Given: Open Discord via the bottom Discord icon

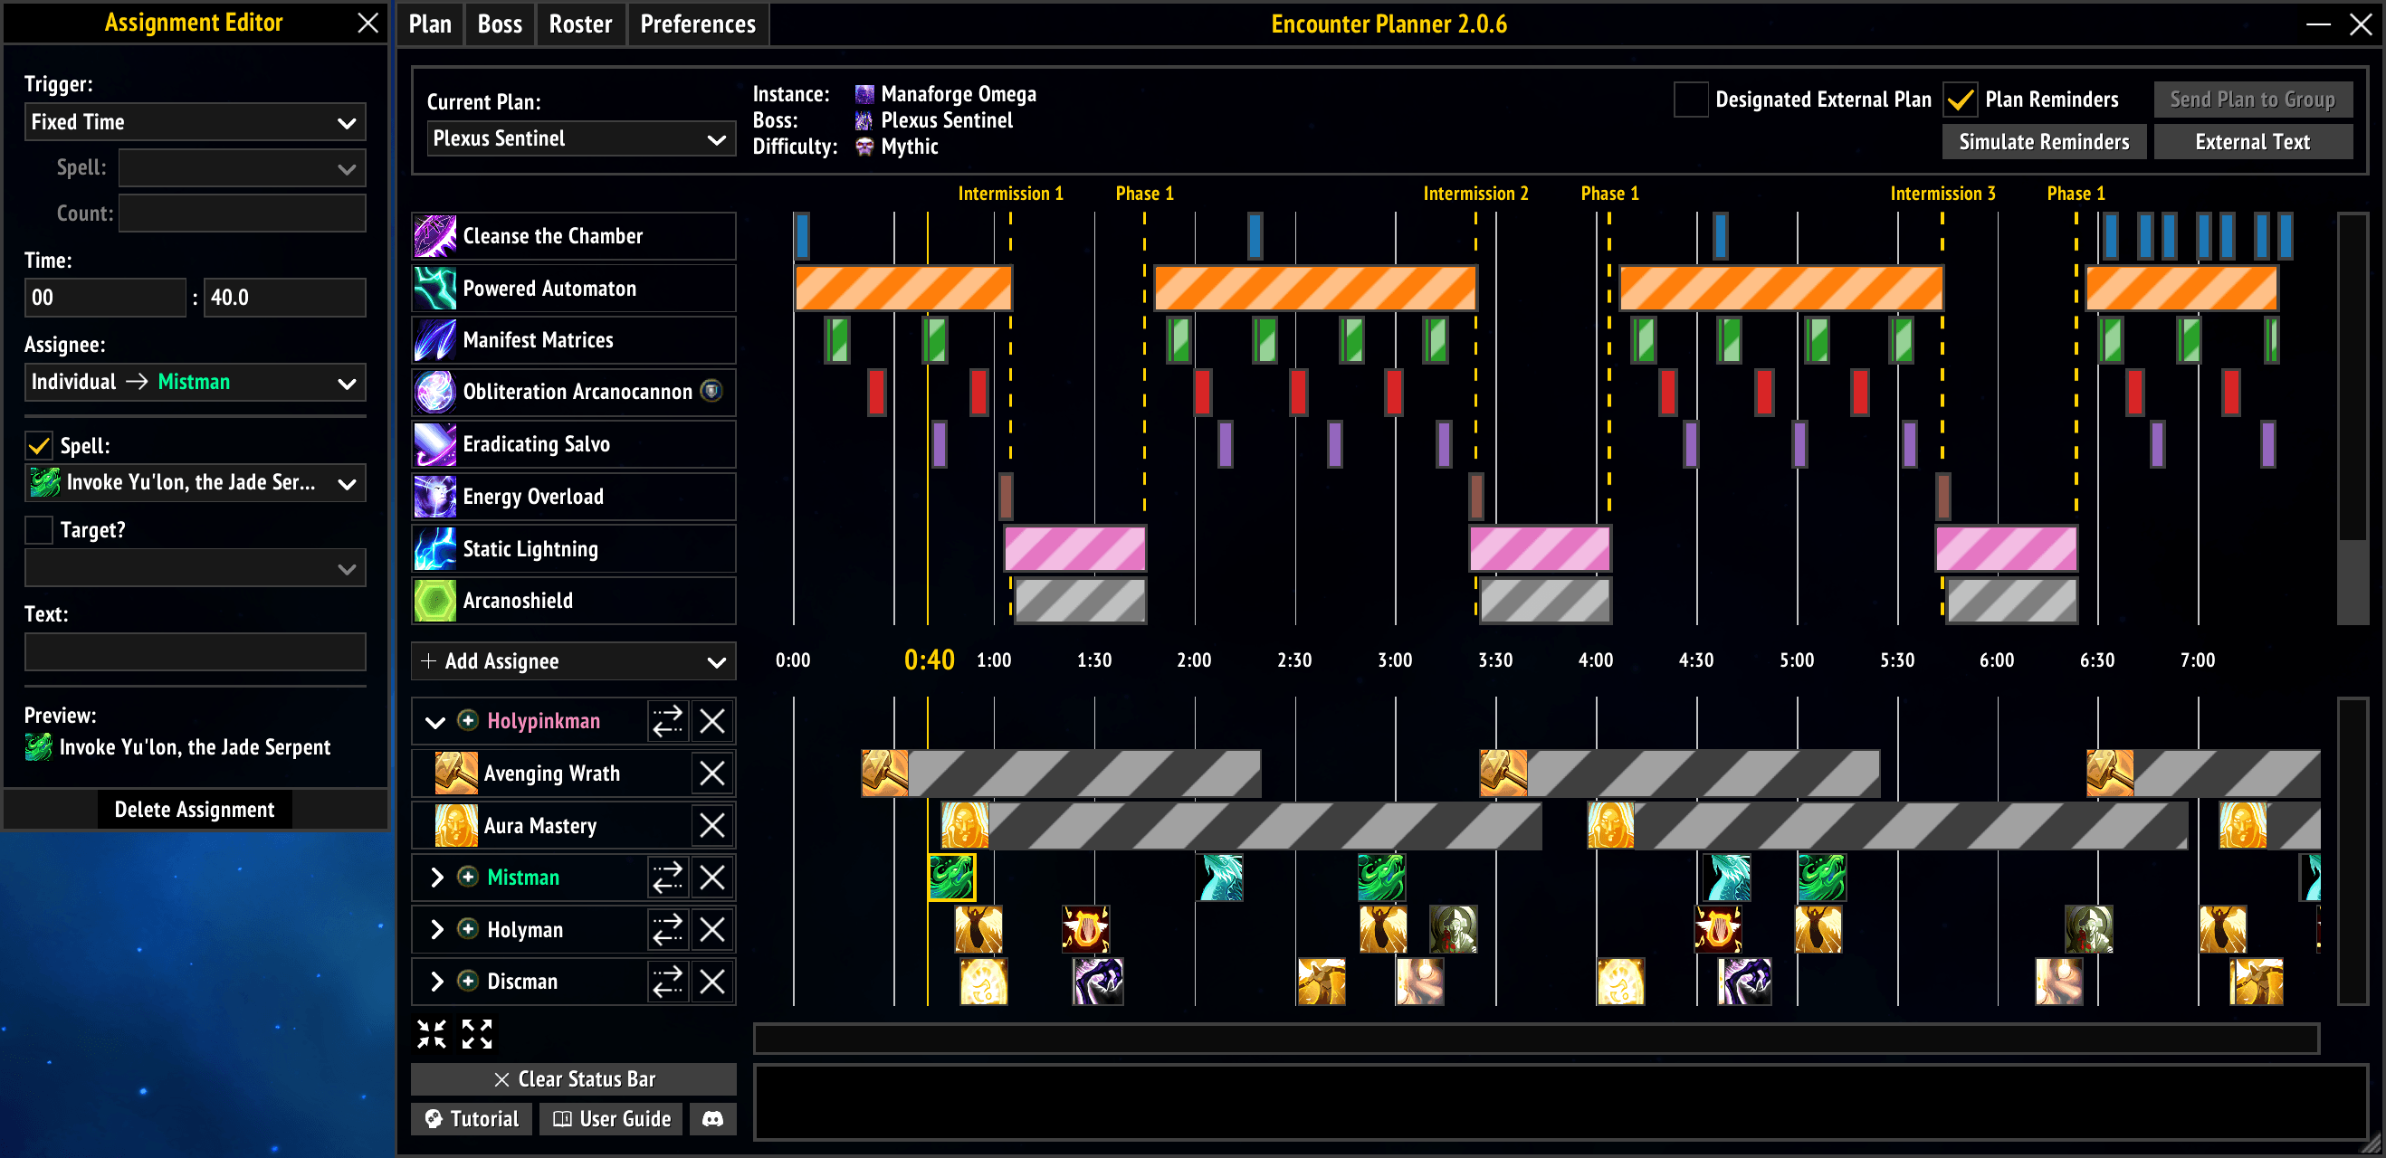Looking at the screenshot, I should 713,1118.
